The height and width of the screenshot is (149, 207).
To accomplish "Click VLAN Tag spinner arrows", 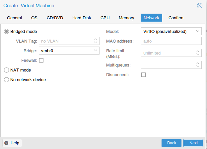I will [96, 41].
